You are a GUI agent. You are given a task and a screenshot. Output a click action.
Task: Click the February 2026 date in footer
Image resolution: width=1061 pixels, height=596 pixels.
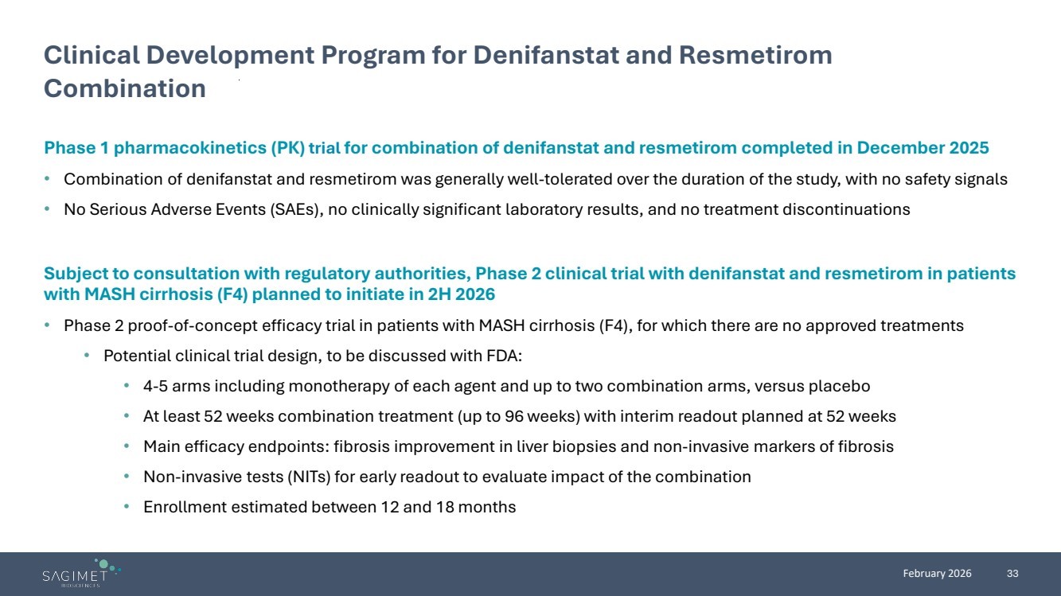tap(937, 574)
